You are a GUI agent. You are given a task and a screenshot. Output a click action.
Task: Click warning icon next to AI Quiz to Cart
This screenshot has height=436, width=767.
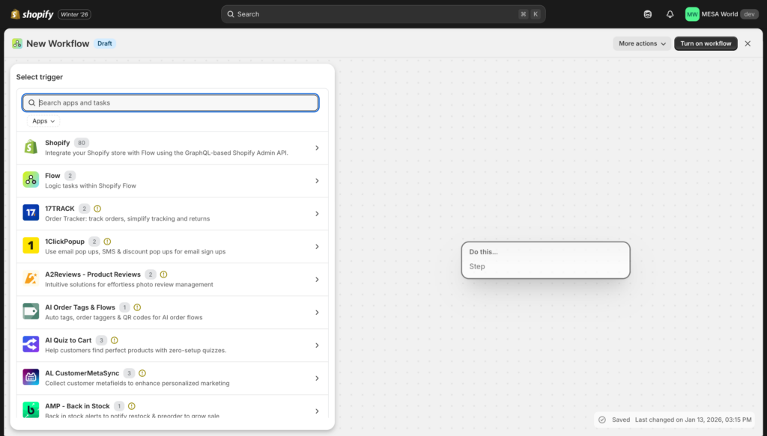tap(114, 340)
